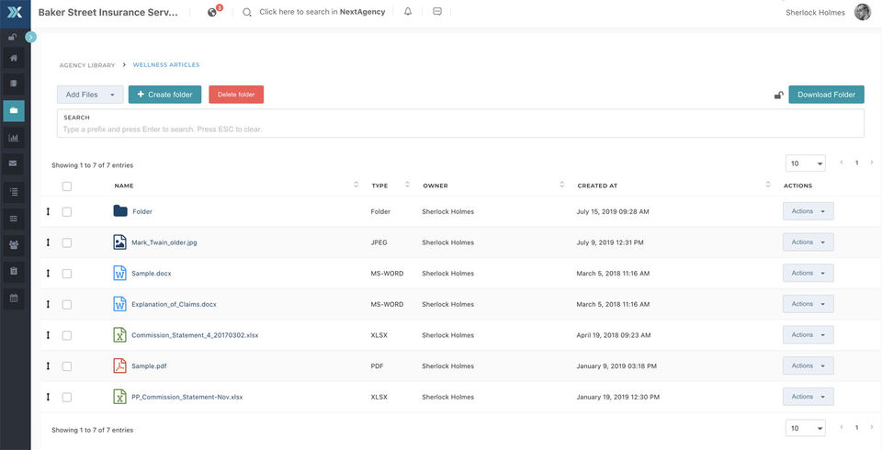882x450 pixels.
Task: Click the Create folder button
Action: [164, 95]
